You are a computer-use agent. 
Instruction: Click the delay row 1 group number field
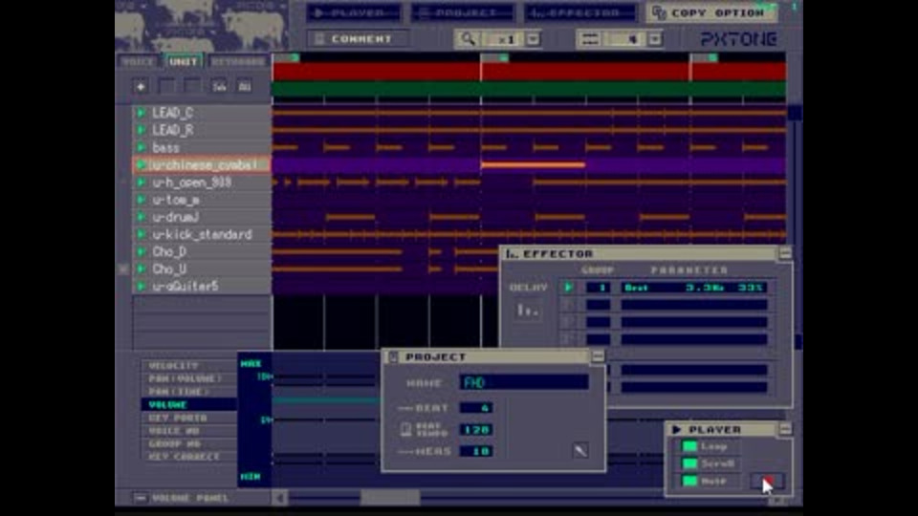[598, 288]
